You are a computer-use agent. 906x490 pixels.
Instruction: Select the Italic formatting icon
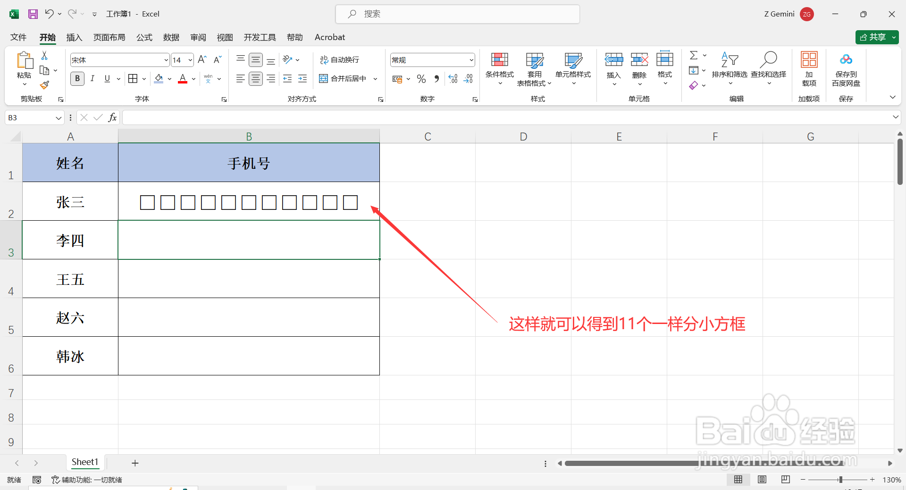[x=92, y=78]
